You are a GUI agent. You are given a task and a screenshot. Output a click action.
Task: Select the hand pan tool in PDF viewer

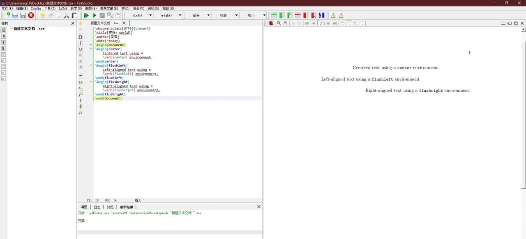(285, 23)
